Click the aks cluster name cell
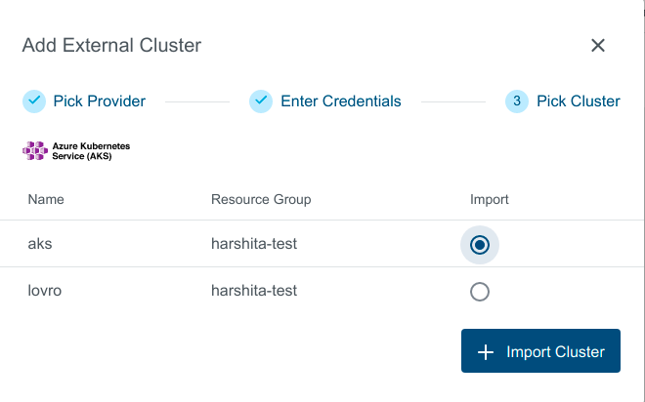The width and height of the screenshot is (645, 402). point(40,244)
